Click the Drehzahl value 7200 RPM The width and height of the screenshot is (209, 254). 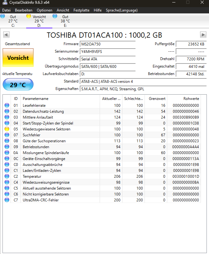191,59
